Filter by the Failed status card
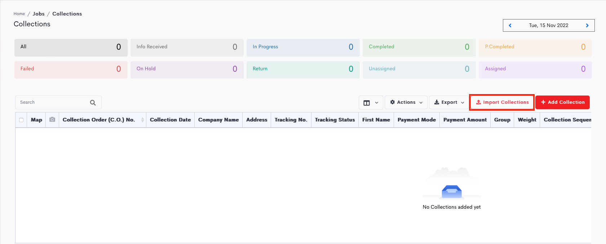The height and width of the screenshot is (244, 606). [x=71, y=69]
